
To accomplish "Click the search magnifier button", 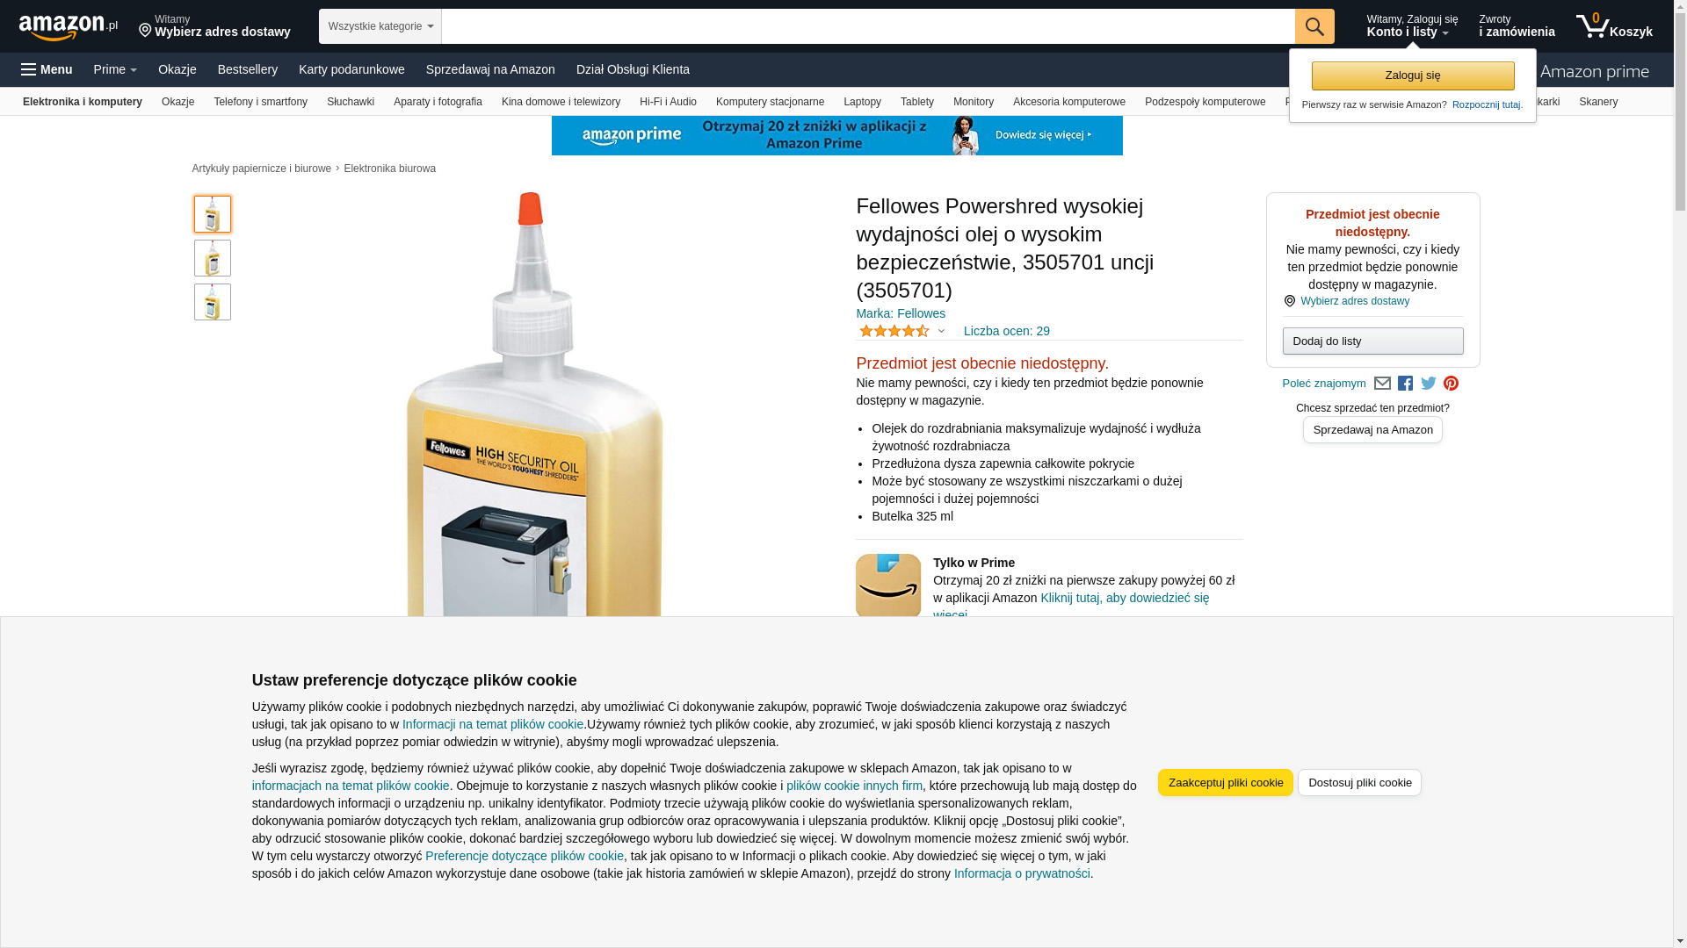I will click(1314, 26).
